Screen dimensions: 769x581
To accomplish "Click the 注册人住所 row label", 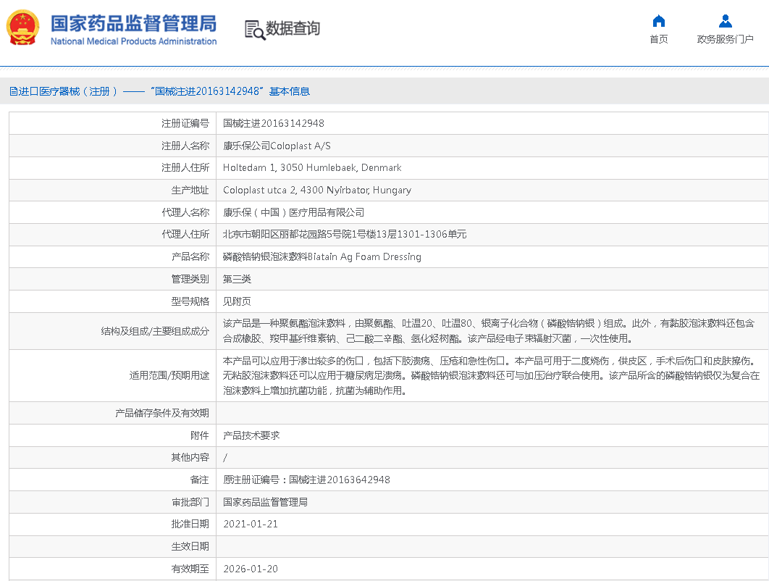I will [185, 168].
